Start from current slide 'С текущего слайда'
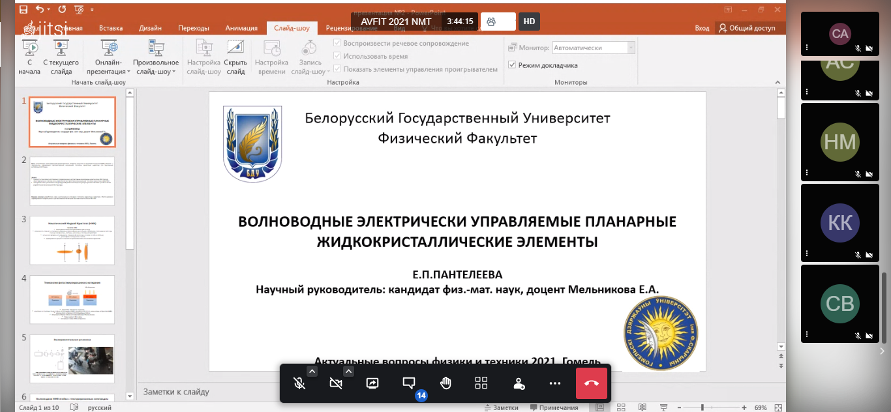This screenshot has width=891, height=412. pos(61,57)
